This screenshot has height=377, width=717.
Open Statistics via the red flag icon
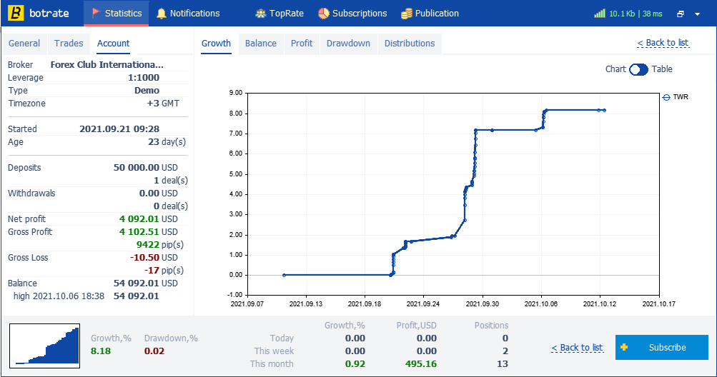coord(96,13)
